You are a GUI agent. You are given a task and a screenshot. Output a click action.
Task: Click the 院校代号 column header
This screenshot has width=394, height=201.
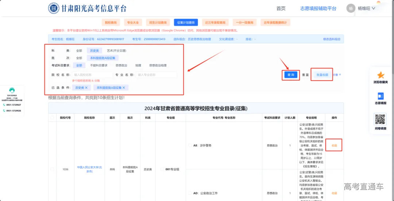click(65, 118)
